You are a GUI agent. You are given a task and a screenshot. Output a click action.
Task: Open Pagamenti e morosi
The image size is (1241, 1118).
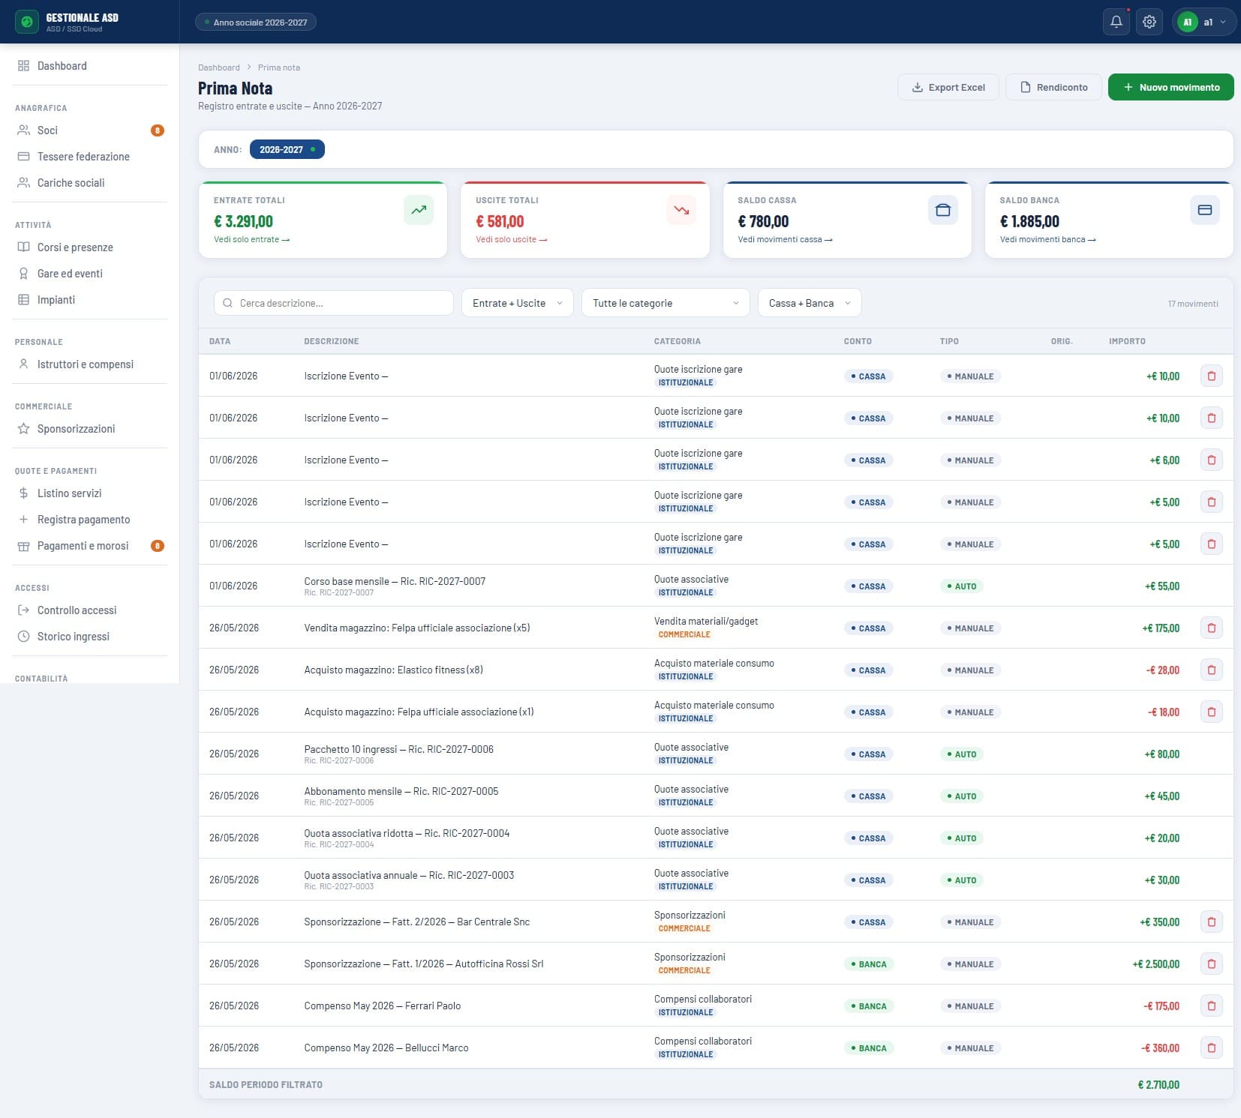click(90, 545)
